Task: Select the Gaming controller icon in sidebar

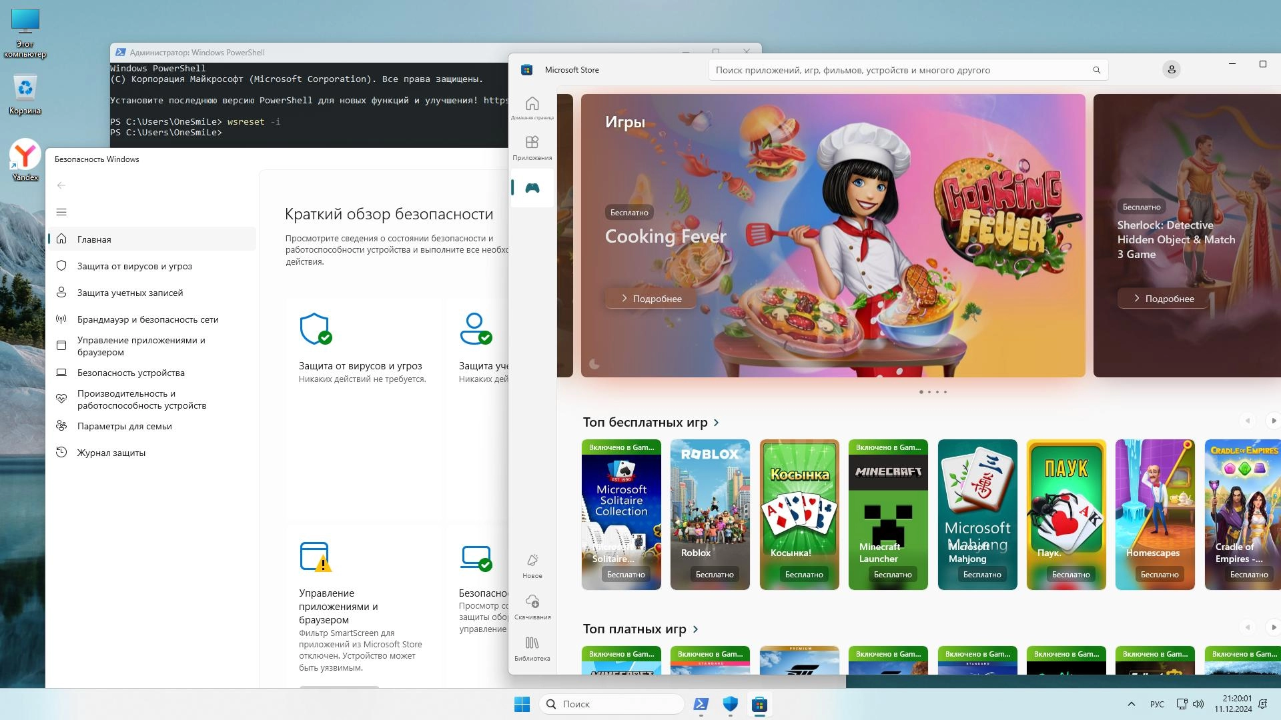Action: 532,188
